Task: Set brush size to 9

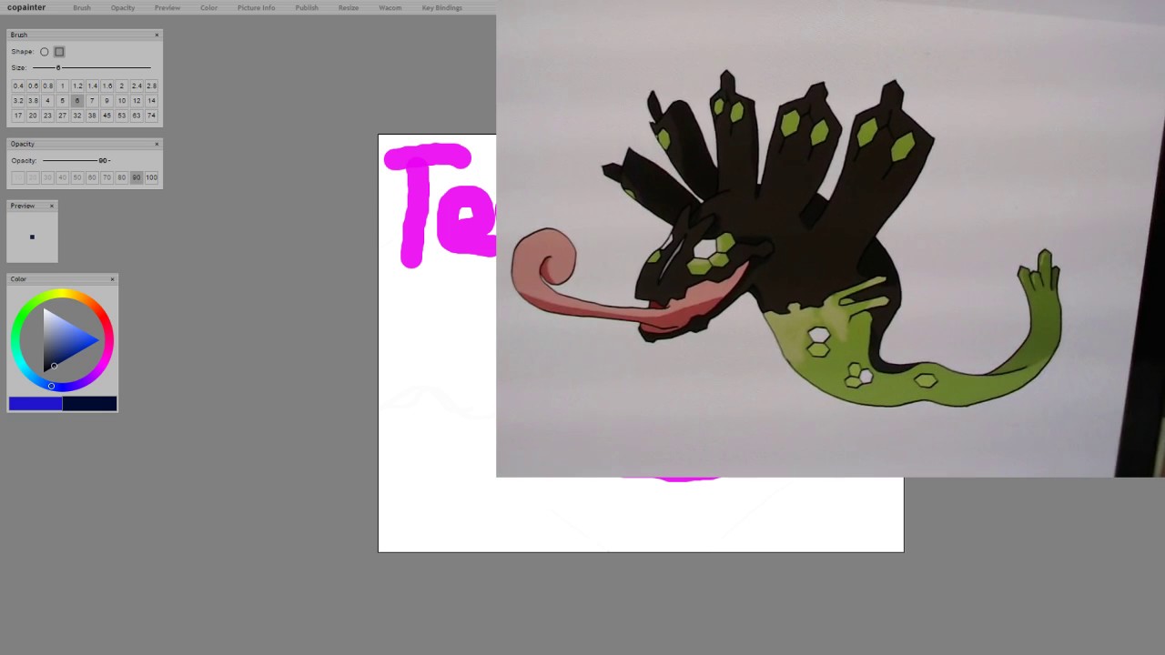Action: (x=106, y=101)
